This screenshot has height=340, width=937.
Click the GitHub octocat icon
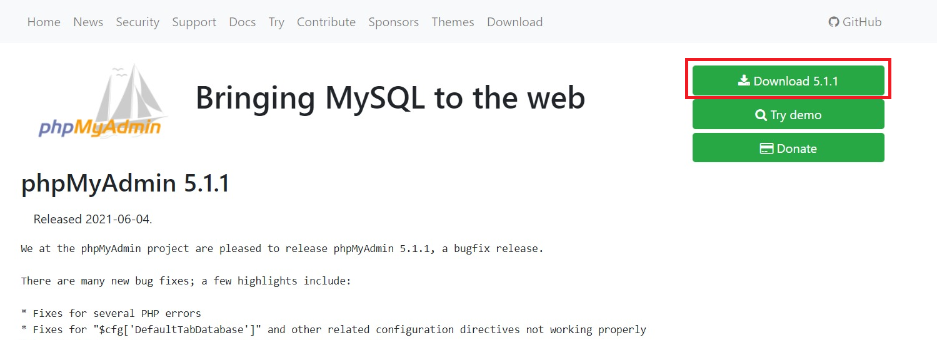(x=834, y=22)
